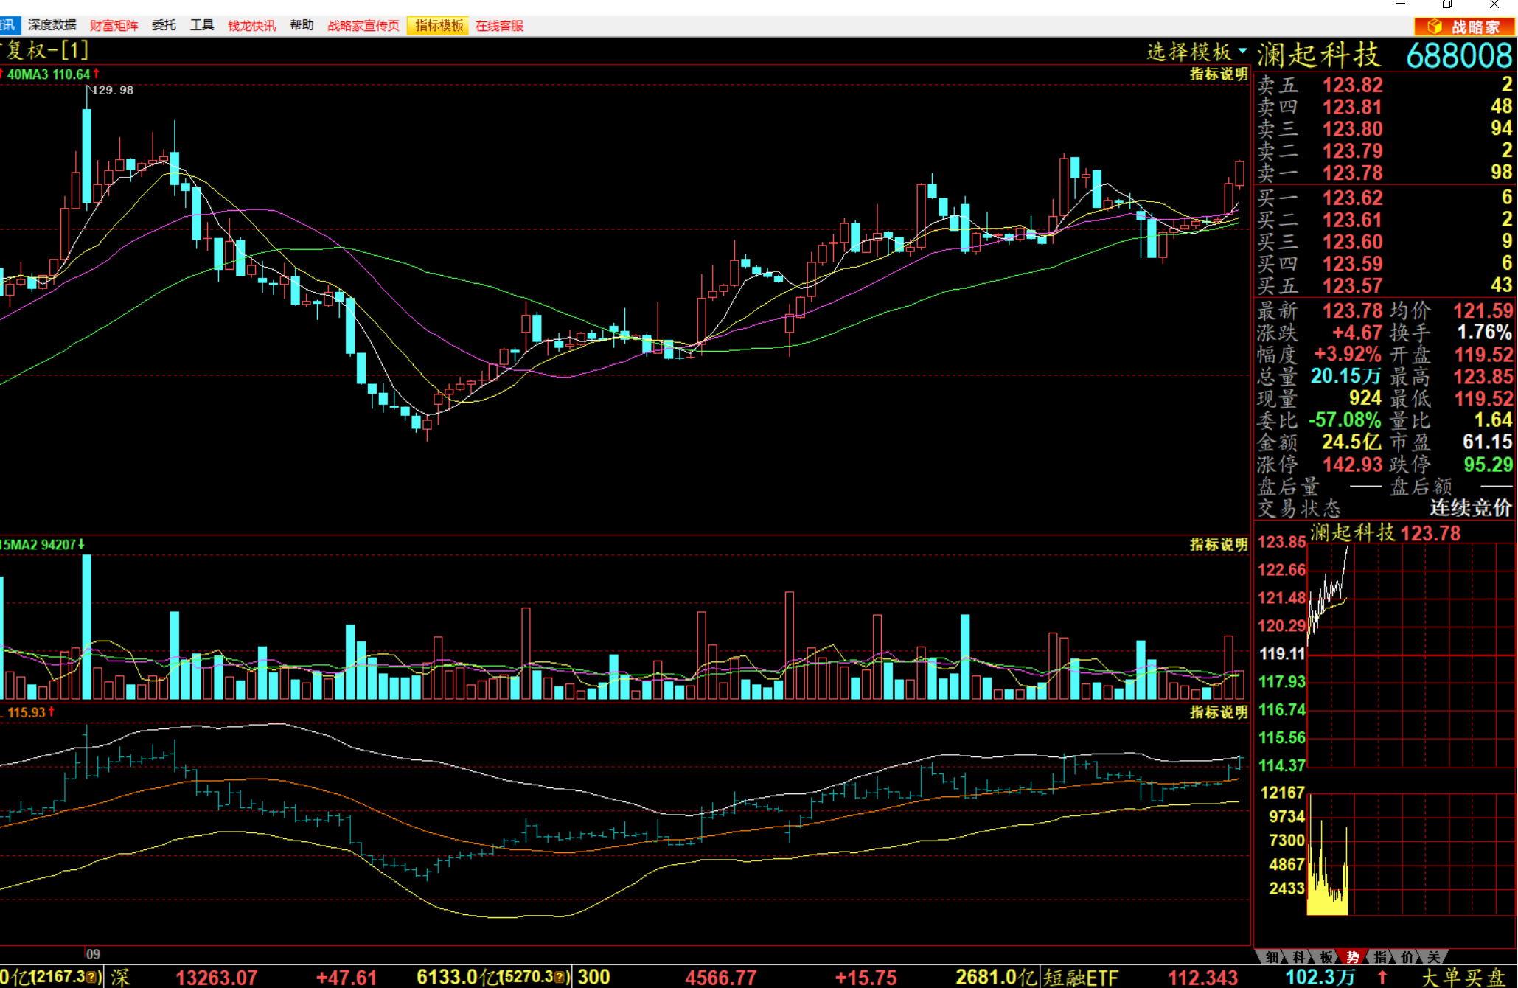Click the 涨停 price 142.93
Viewport: 1518px width, 988px height.
click(x=1353, y=465)
